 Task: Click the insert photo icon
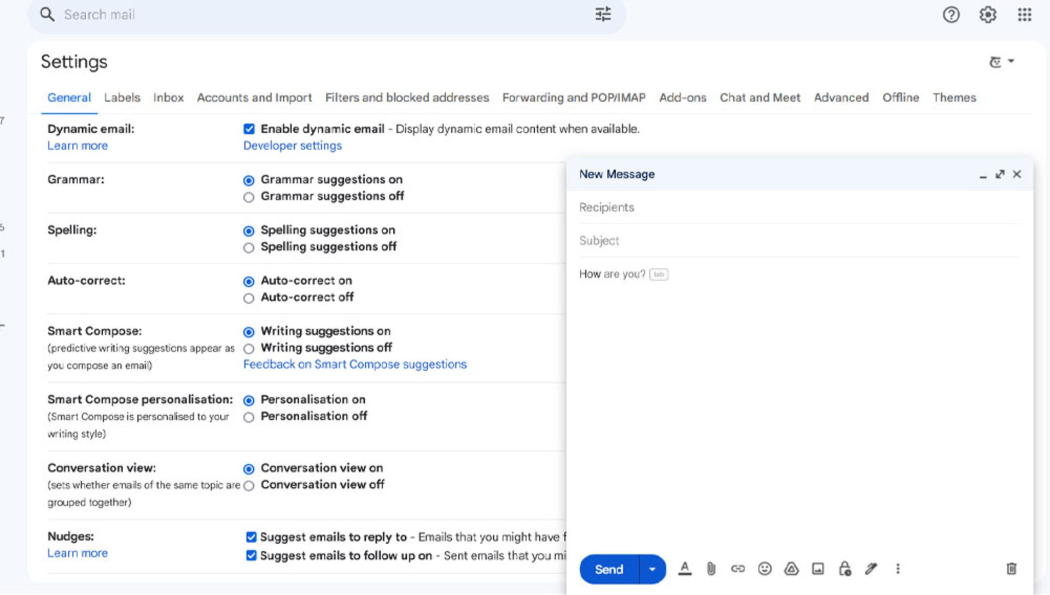click(x=818, y=569)
